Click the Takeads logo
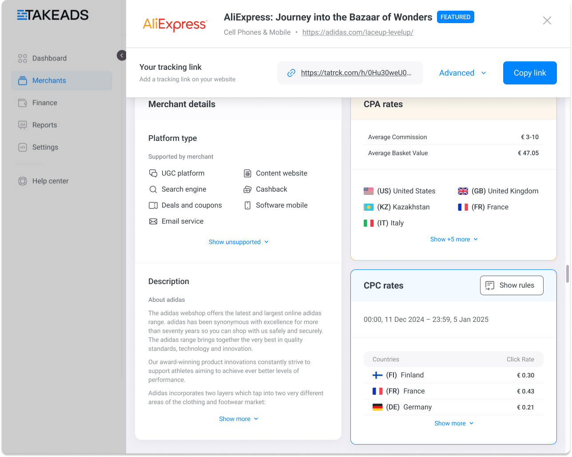572x457 pixels. pos(52,15)
